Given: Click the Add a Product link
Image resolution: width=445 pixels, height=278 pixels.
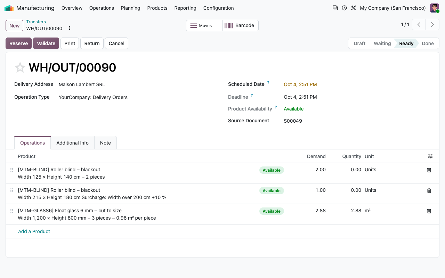Looking at the screenshot, I should pos(34,231).
